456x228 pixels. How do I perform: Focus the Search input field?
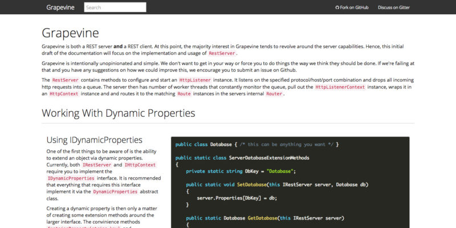(x=115, y=7)
